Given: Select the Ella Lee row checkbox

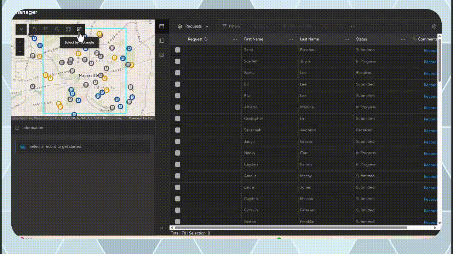Looking at the screenshot, I should coord(178,96).
